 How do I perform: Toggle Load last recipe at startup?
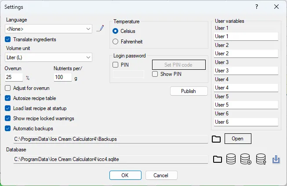[x=7, y=108]
